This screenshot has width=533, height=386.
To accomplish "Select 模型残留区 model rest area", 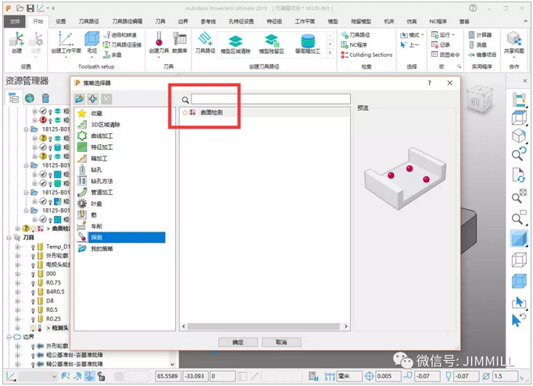I will tap(271, 44).
